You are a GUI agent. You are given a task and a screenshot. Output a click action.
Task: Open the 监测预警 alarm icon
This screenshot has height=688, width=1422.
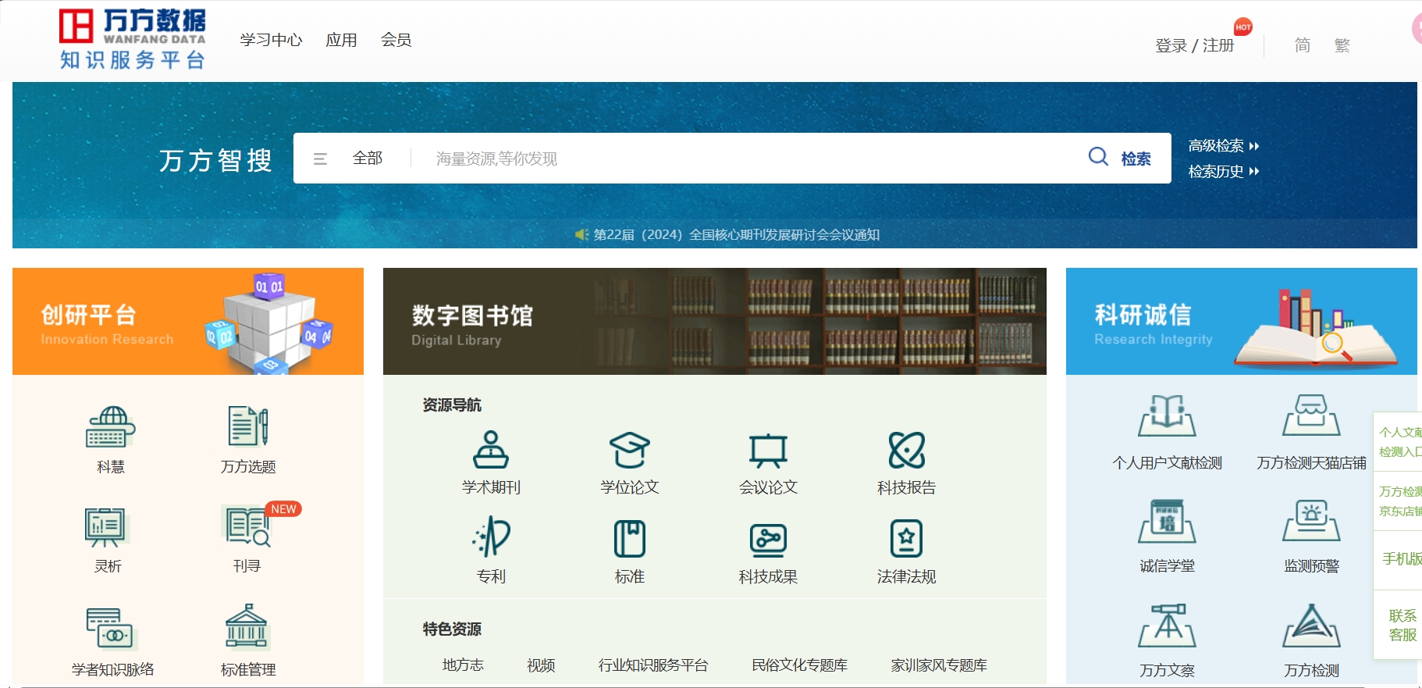1311,521
